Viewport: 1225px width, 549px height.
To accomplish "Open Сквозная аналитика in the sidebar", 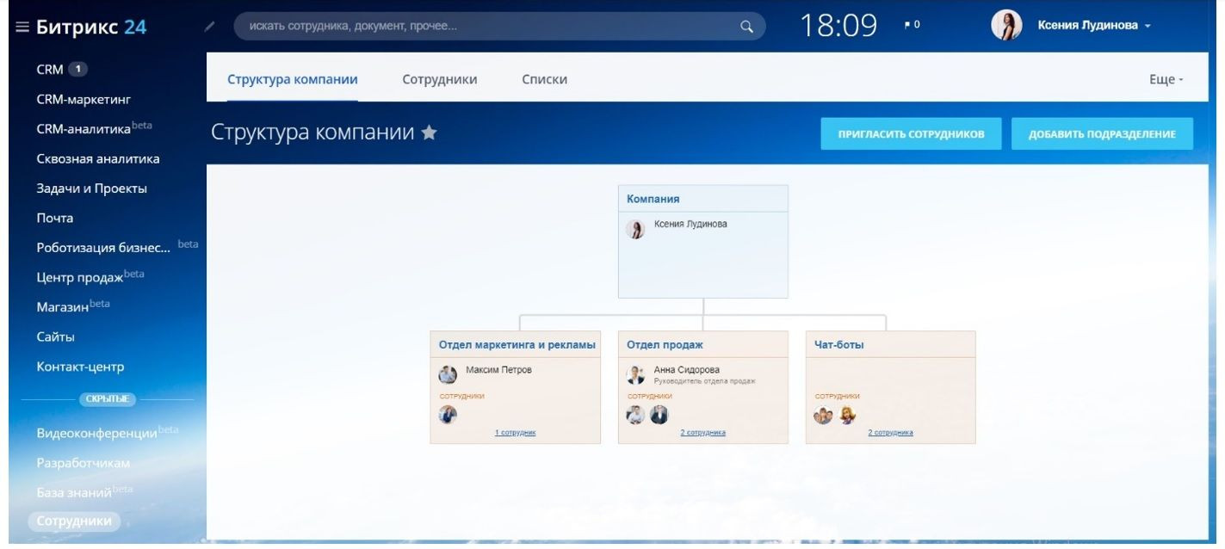I will pyautogui.click(x=98, y=158).
